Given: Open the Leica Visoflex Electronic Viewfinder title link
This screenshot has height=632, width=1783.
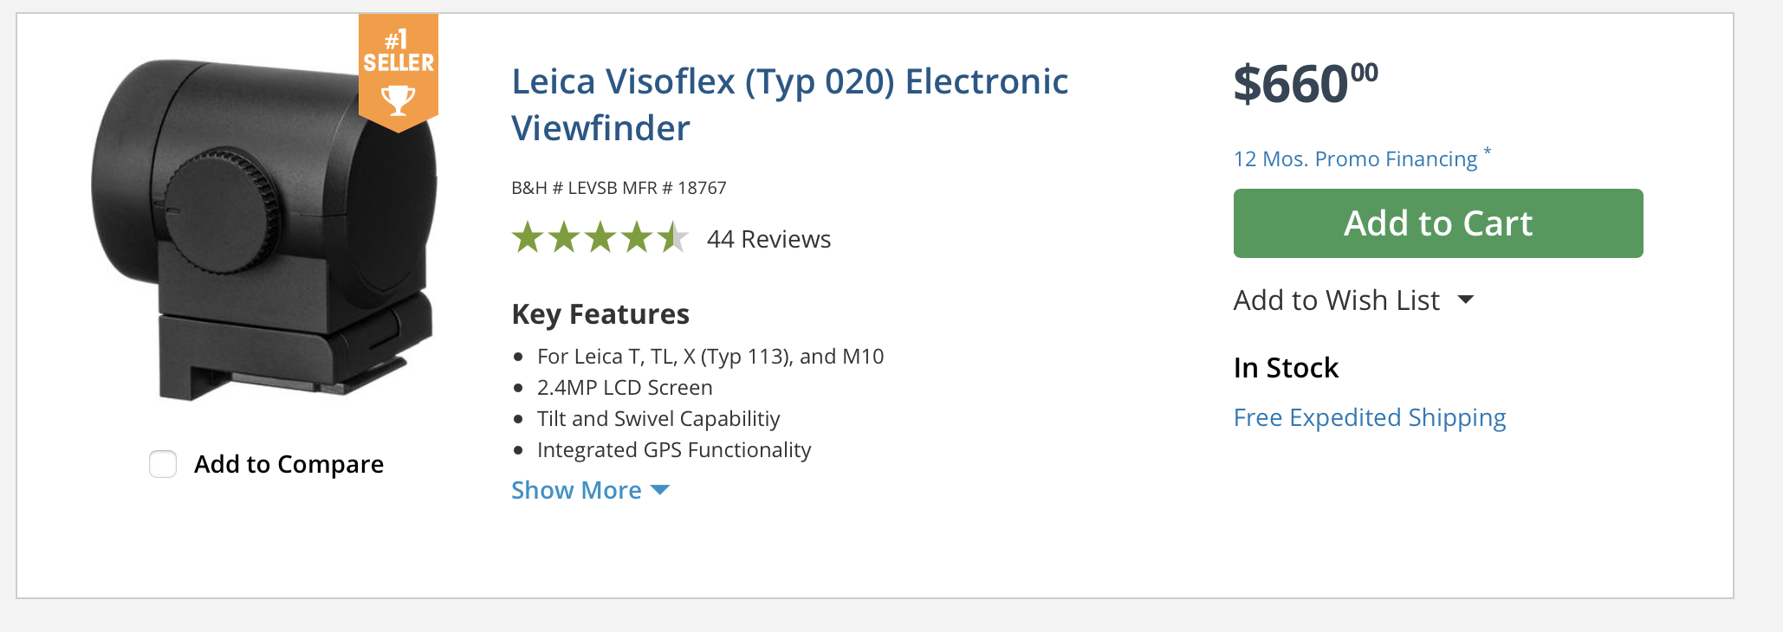Looking at the screenshot, I should click(789, 105).
